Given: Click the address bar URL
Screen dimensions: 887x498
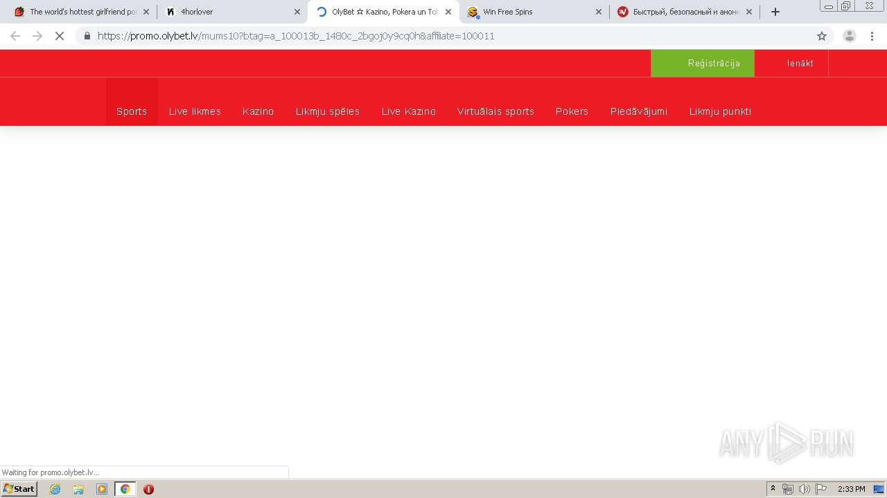Looking at the screenshot, I should pyautogui.click(x=296, y=36).
